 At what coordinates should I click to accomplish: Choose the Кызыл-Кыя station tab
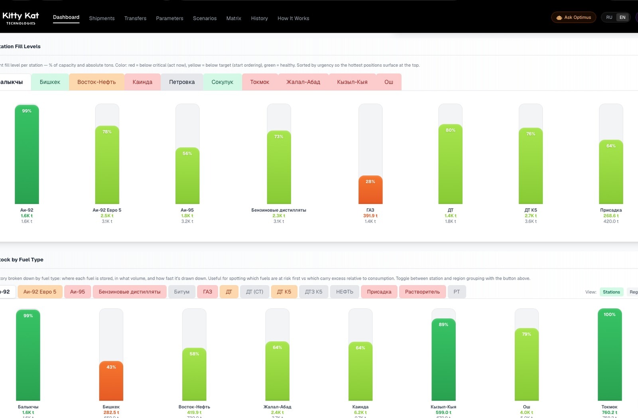pyautogui.click(x=352, y=82)
